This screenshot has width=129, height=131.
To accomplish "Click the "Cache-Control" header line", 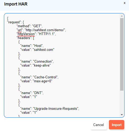I will click(39, 77).
